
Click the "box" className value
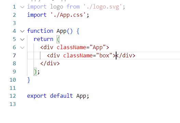coord(104,56)
